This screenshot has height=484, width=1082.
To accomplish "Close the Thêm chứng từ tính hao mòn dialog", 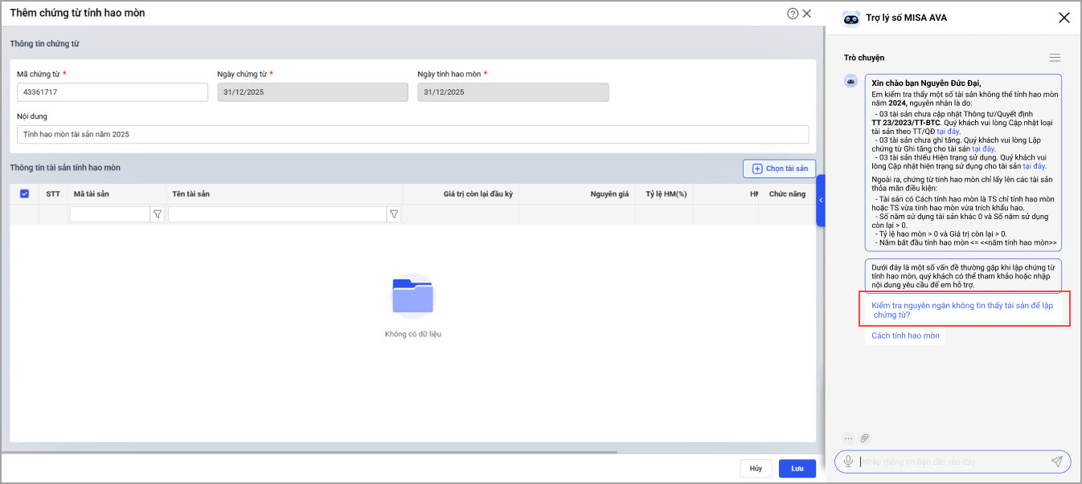I will (807, 14).
